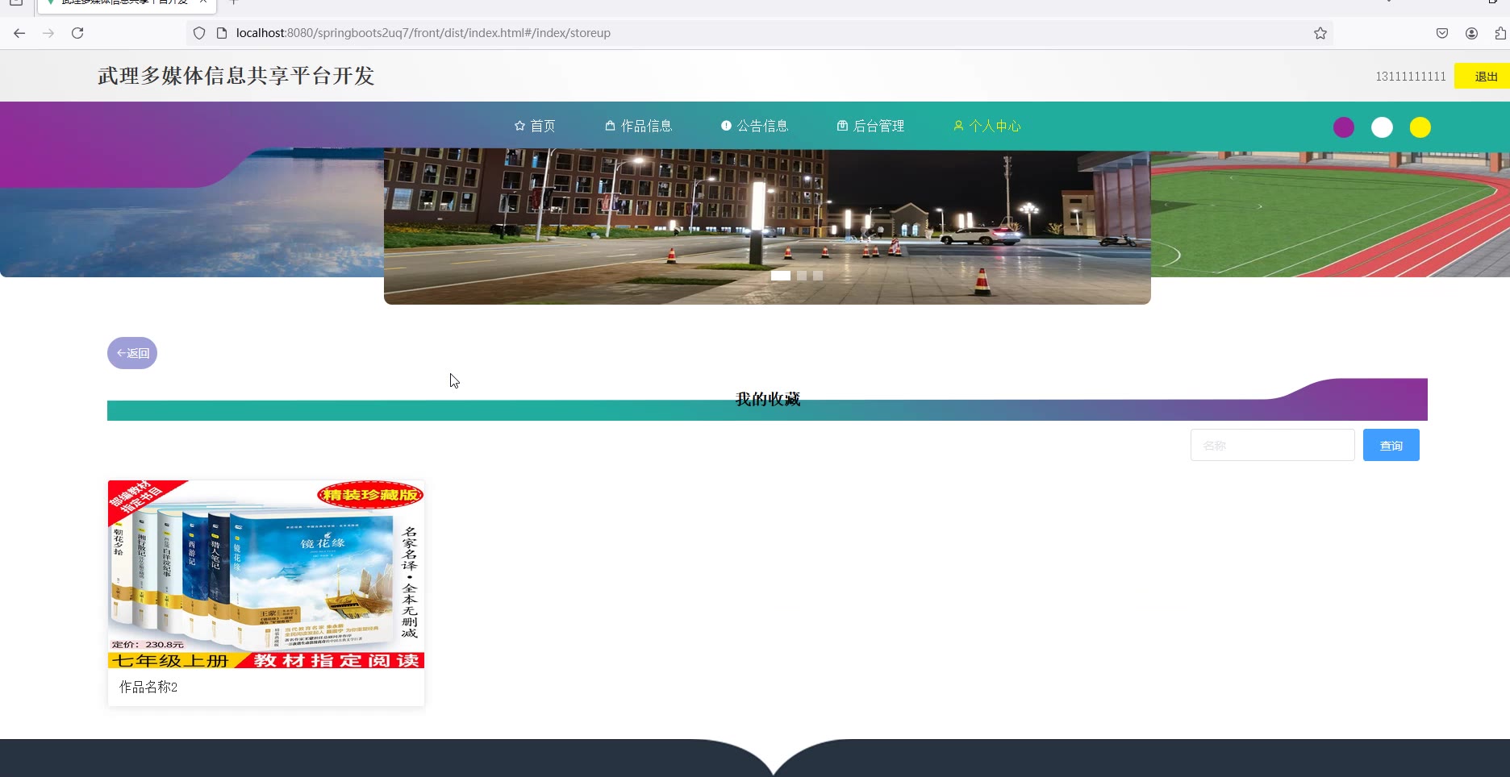Select the third carousel indicator
Image resolution: width=1510 pixels, height=777 pixels.
click(818, 276)
